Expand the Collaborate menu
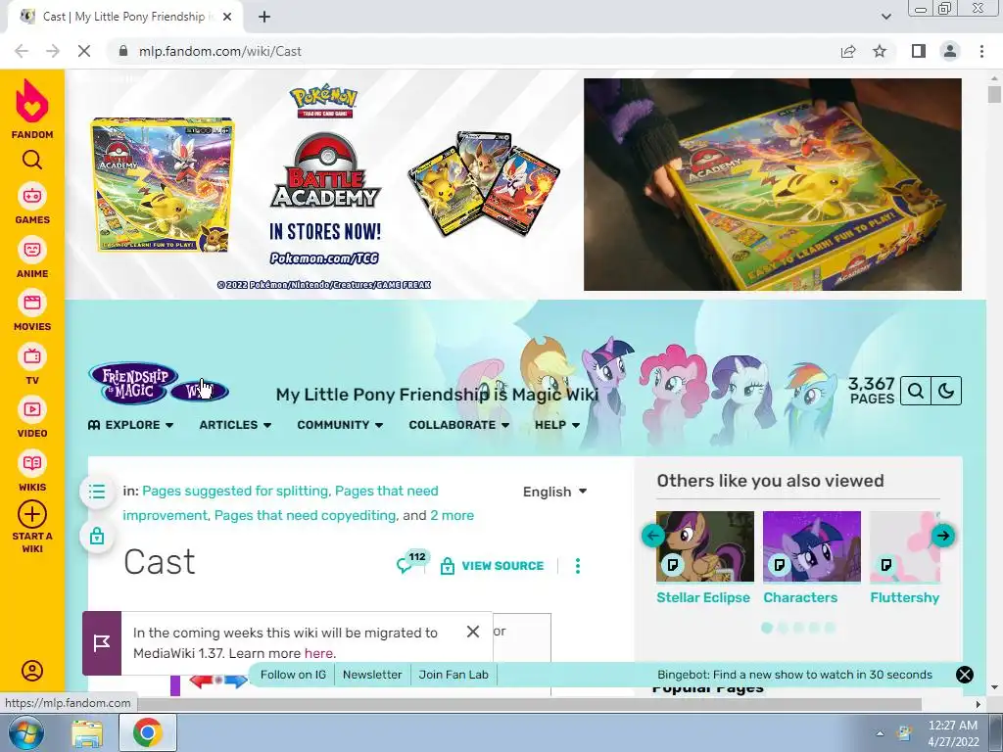 (x=459, y=425)
